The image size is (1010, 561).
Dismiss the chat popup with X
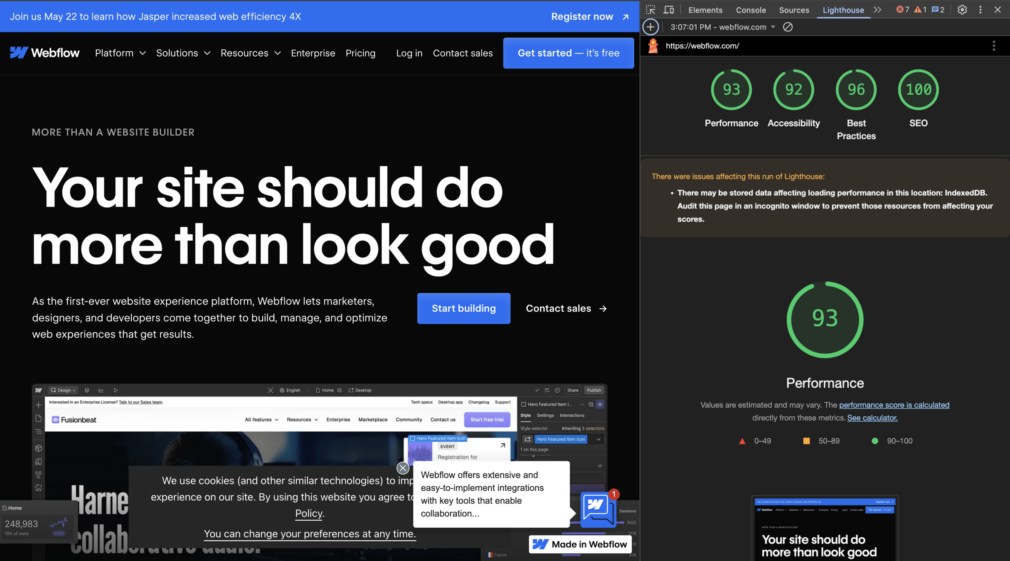pyautogui.click(x=402, y=468)
